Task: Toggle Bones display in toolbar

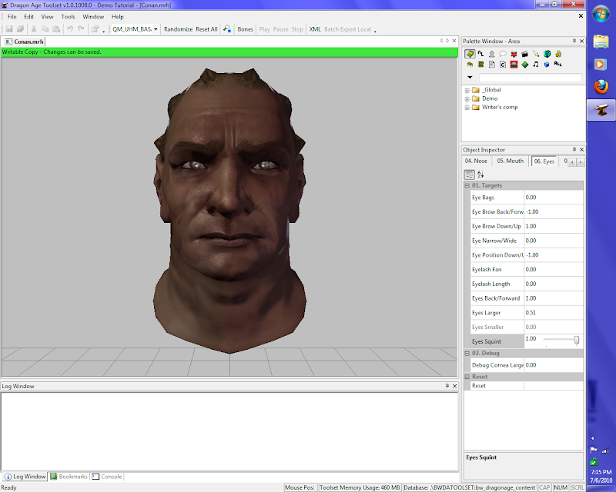Action: [245, 29]
